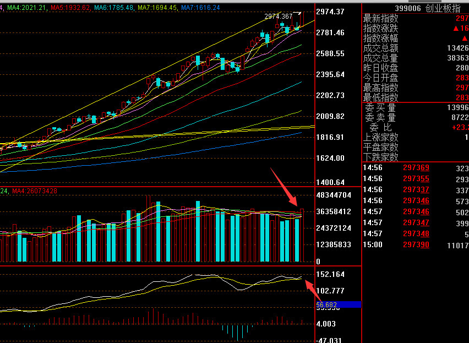The height and width of the screenshot is (343, 469).
Task: Click the 下跌家数 row label
Action: (x=380, y=157)
